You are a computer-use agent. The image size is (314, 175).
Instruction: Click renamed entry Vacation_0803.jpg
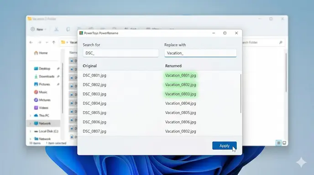click(x=181, y=94)
